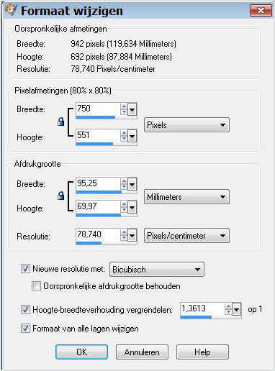This screenshot has height=371, width=275.
Task: Open the Bicubisch resampling dropdown
Action: 157,270
